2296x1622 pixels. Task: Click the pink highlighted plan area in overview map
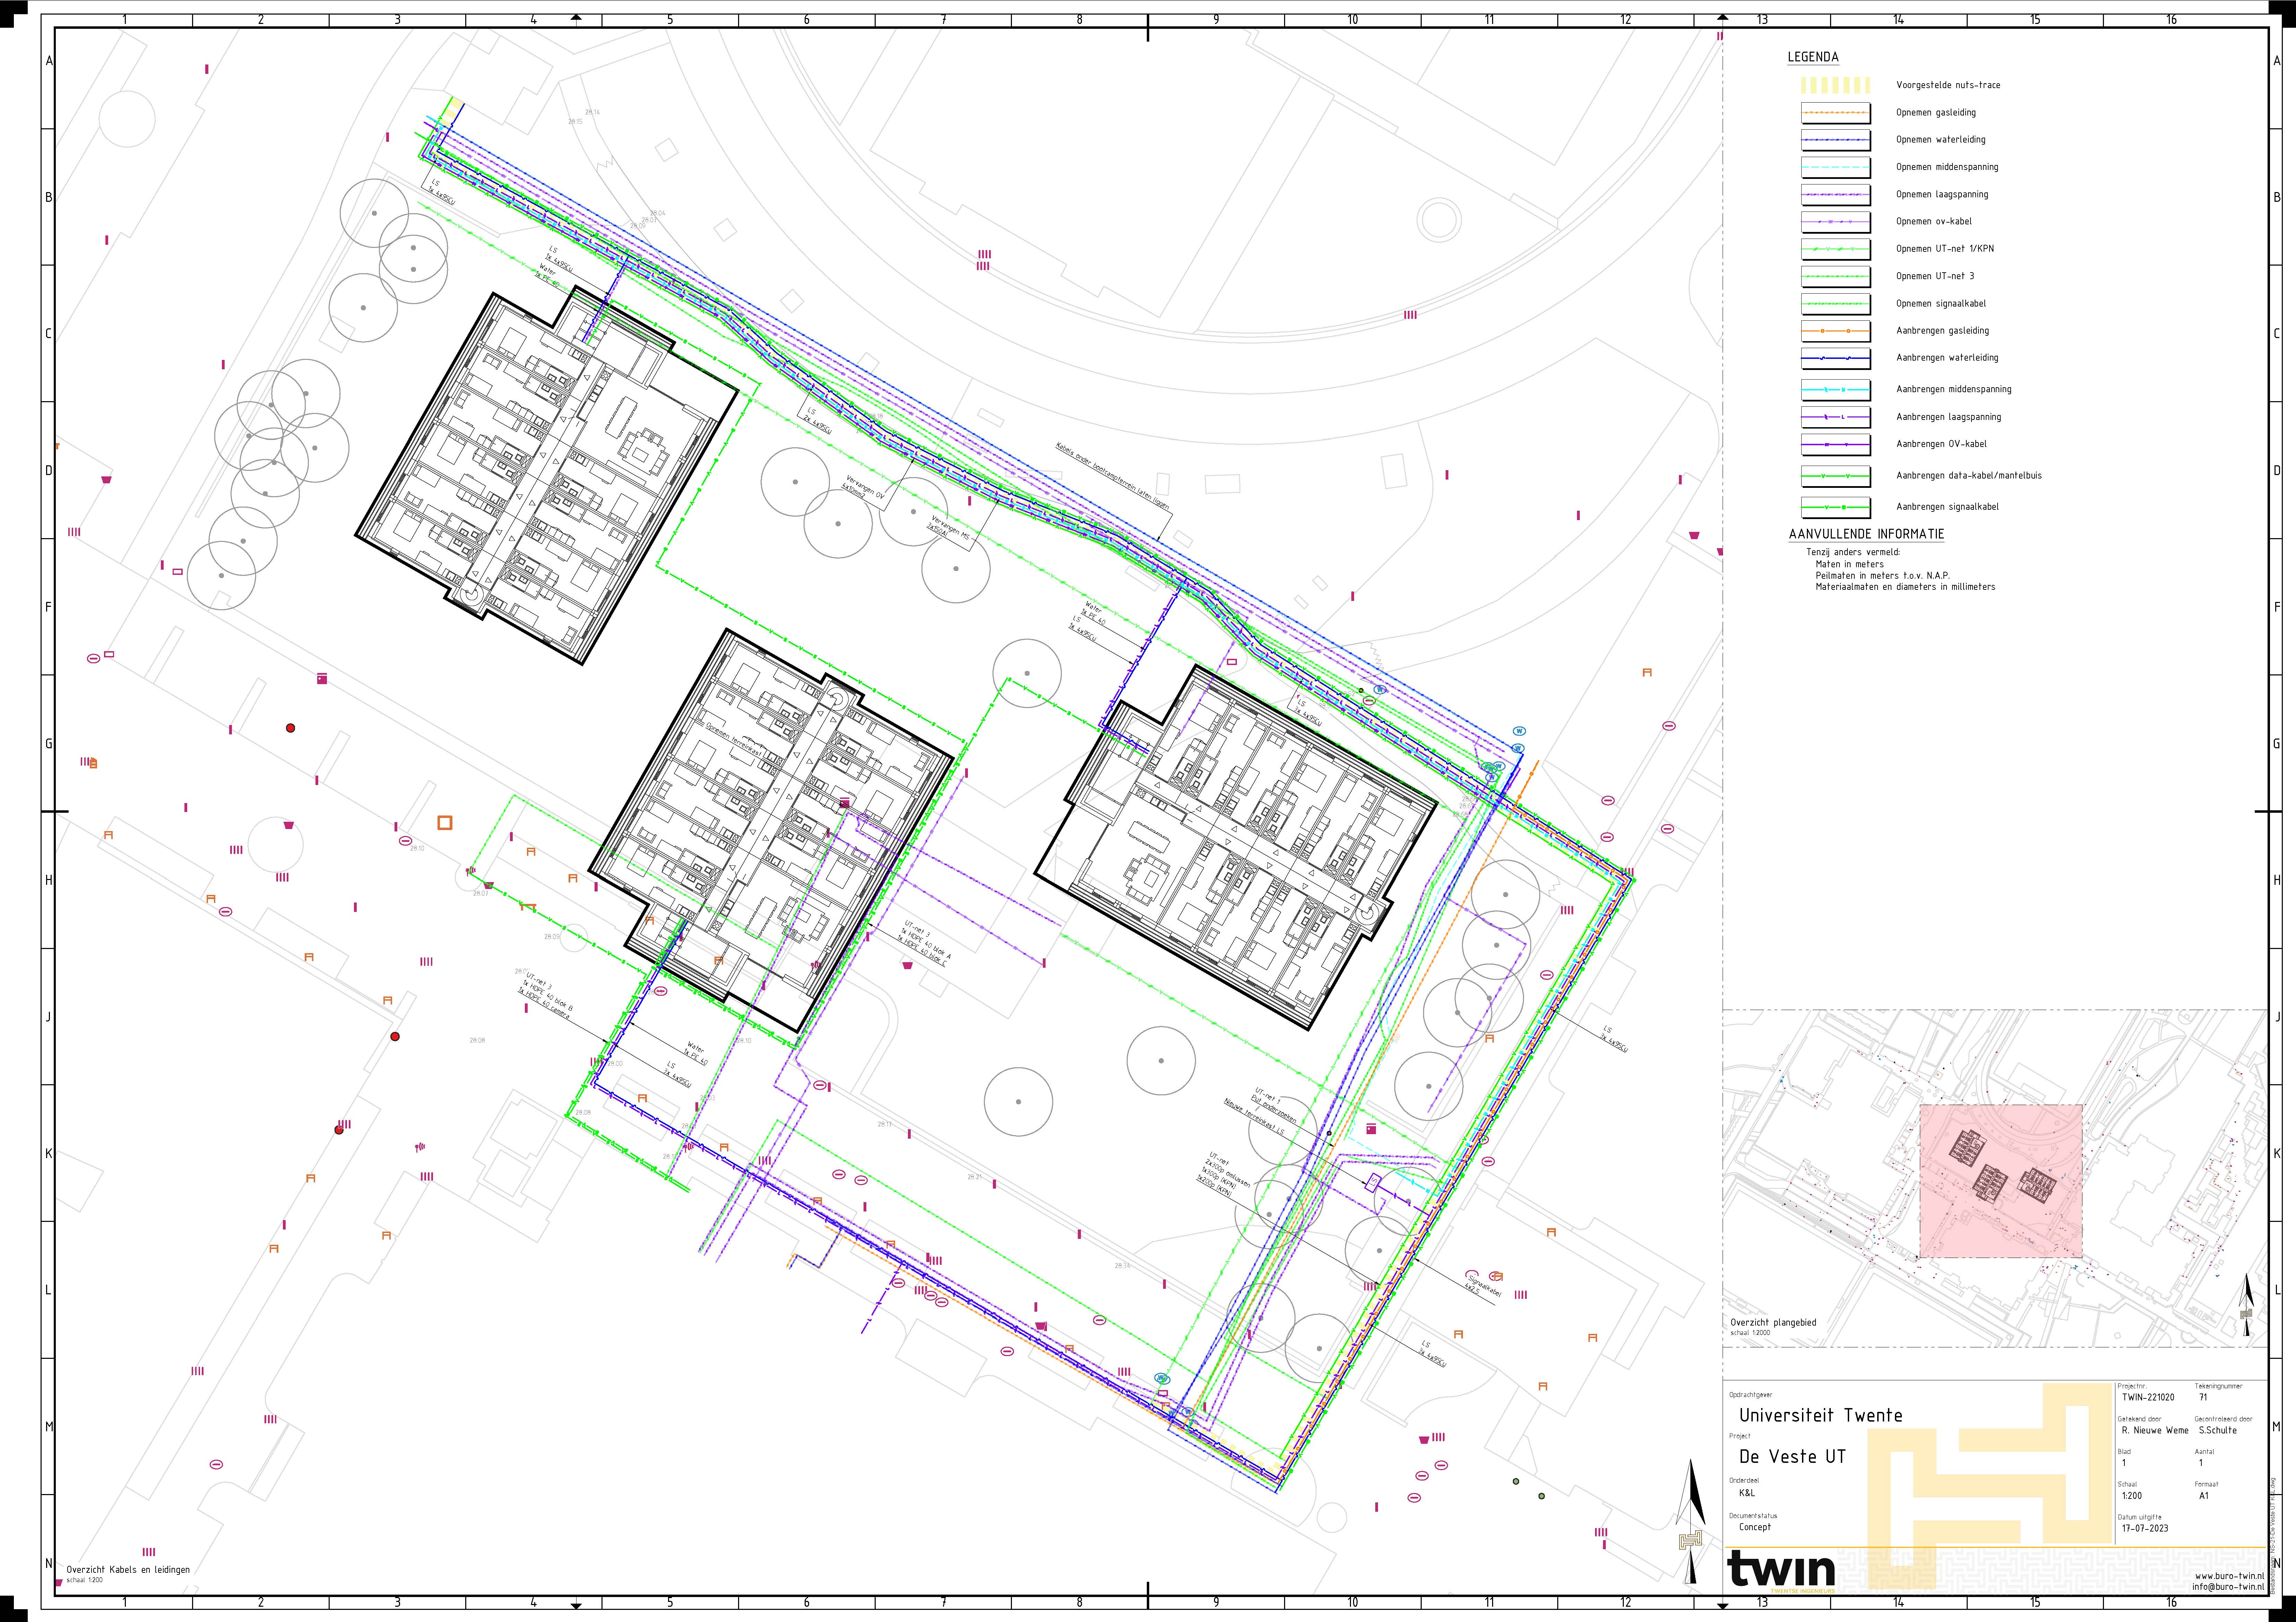pyautogui.click(x=2001, y=1181)
